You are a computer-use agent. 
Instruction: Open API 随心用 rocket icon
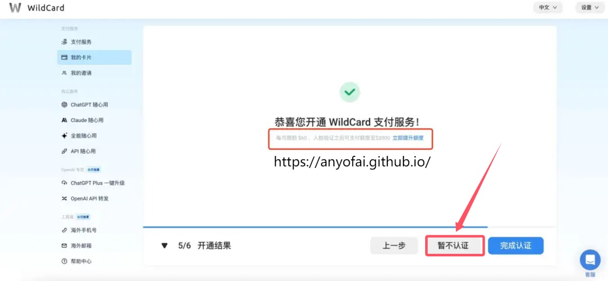(x=64, y=151)
